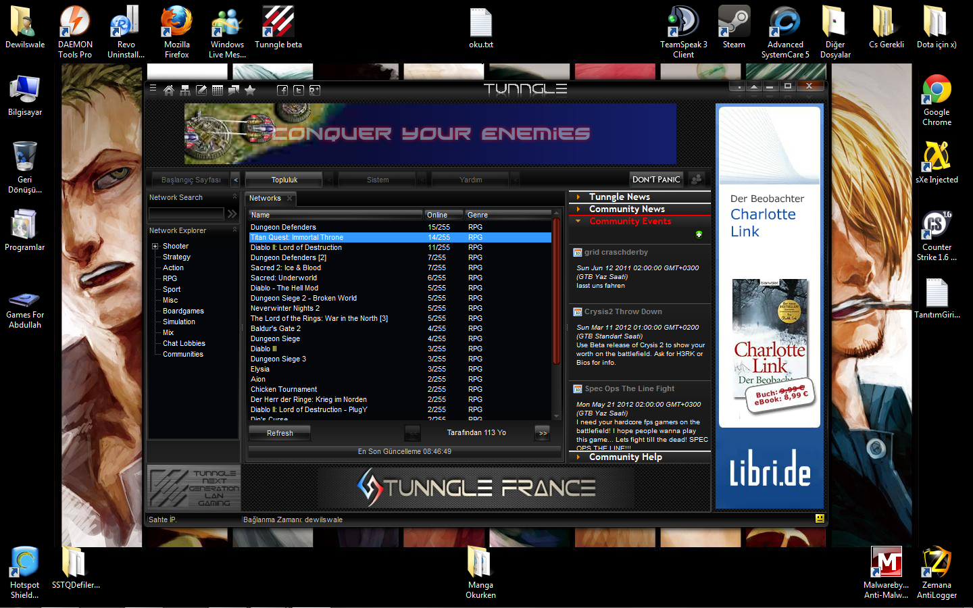Sort the list by Genre column
Screen dimensions: 973x608
(x=507, y=215)
